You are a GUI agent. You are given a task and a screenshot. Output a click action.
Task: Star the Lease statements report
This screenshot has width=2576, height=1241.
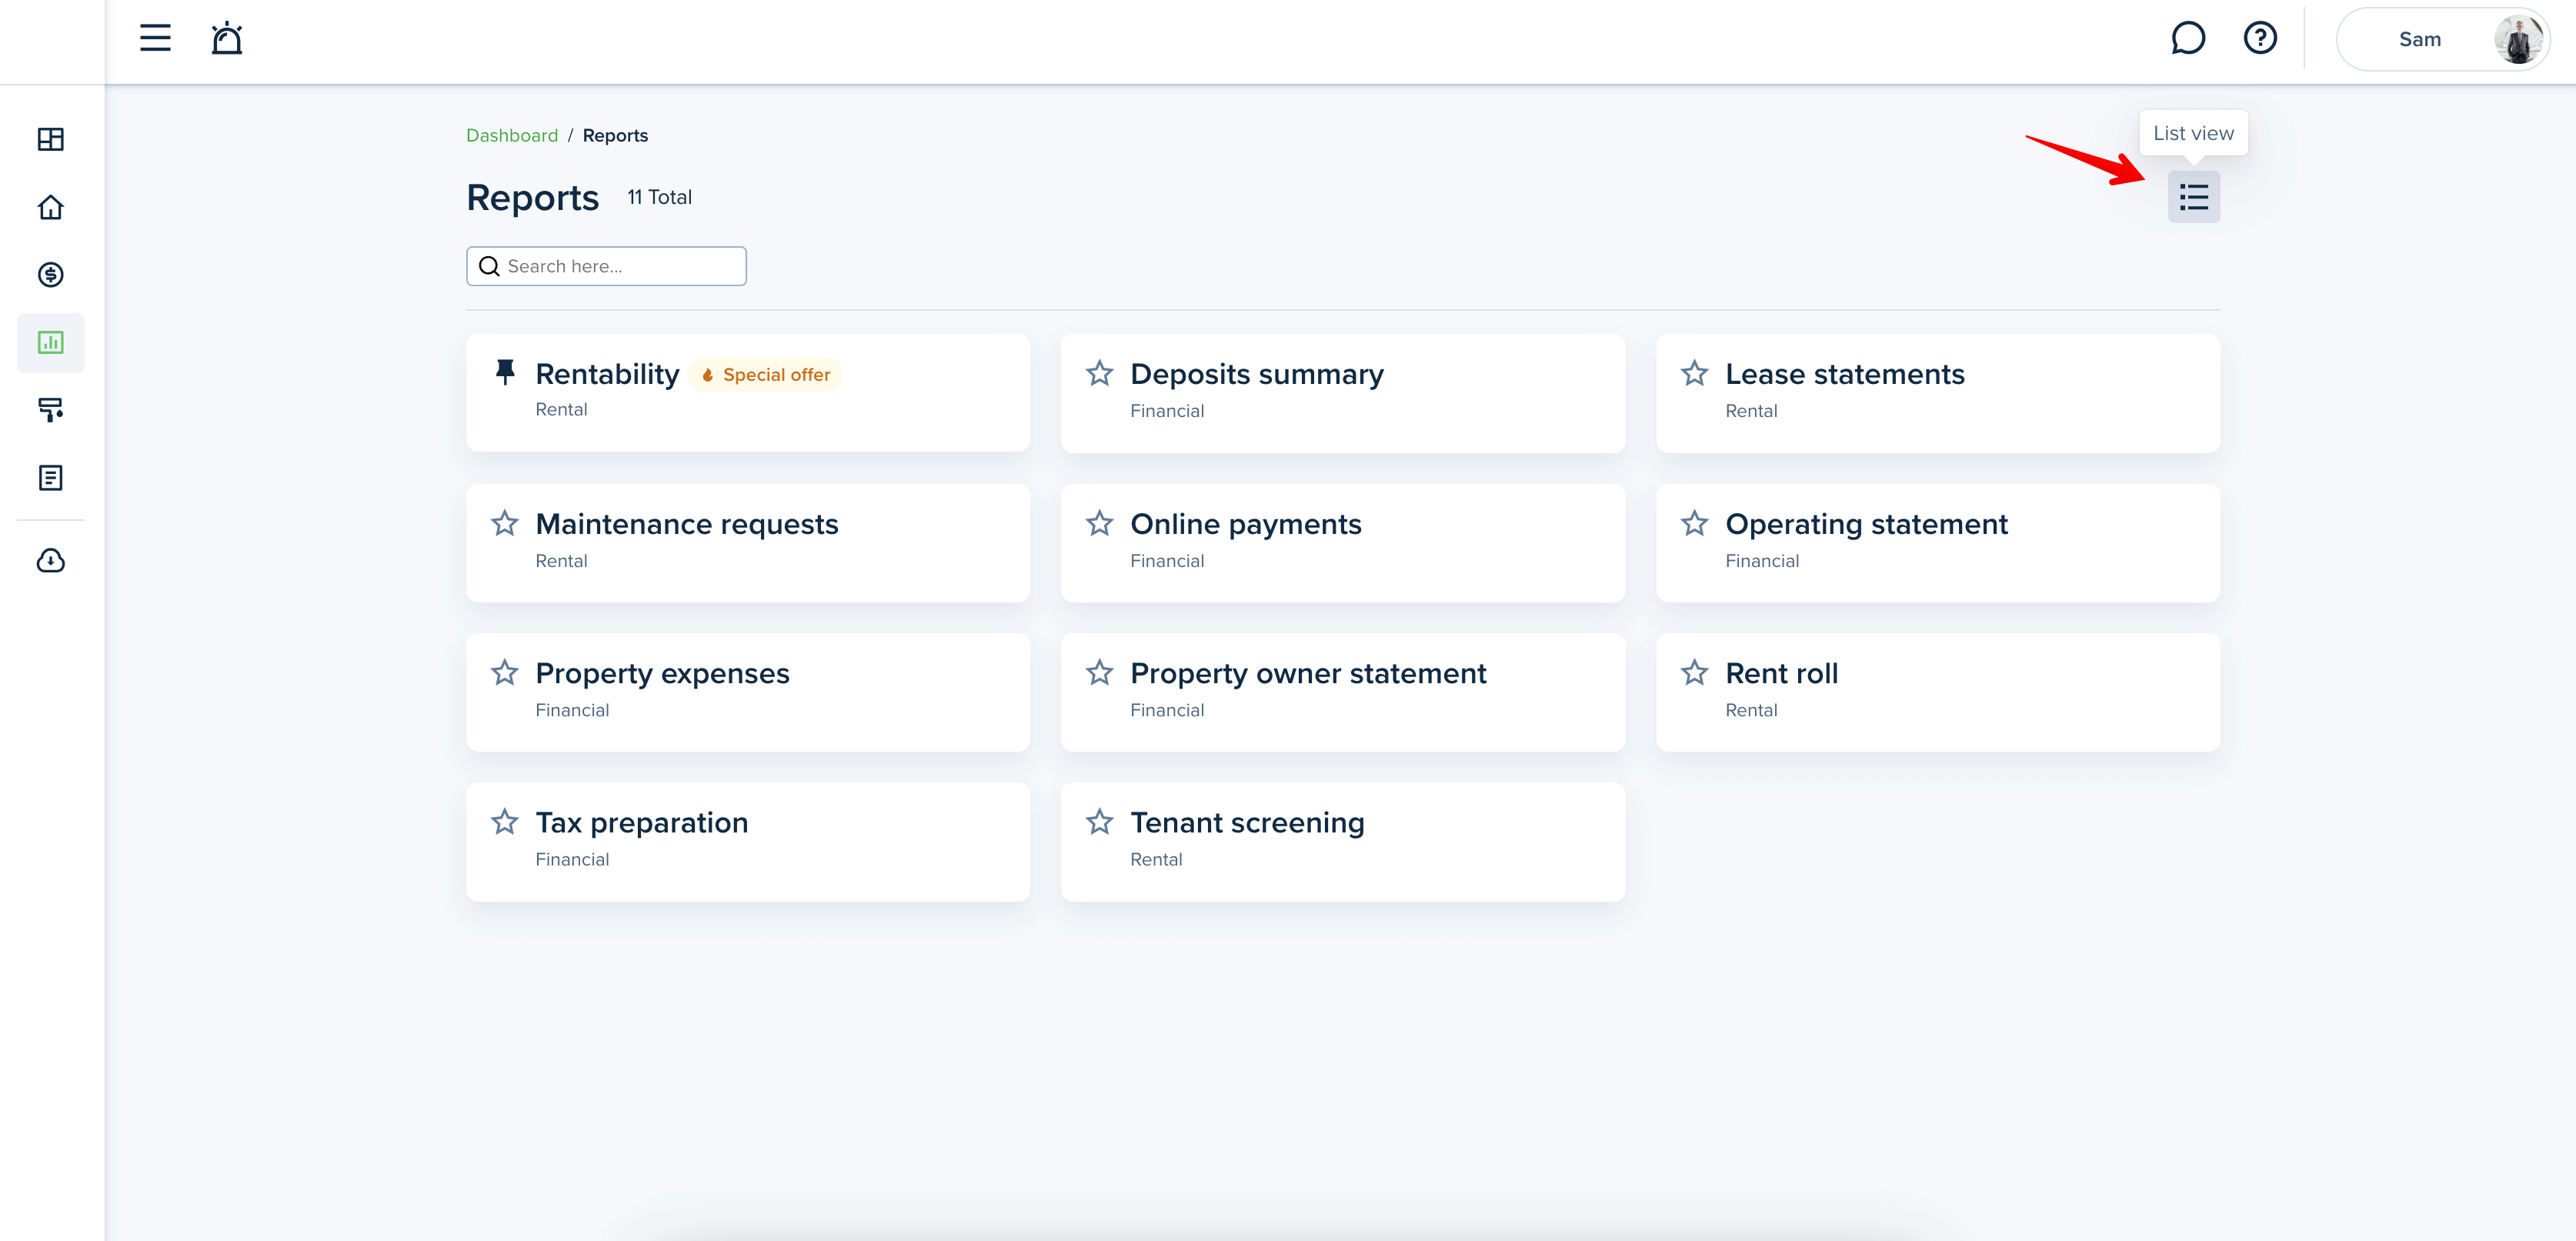(x=1694, y=373)
